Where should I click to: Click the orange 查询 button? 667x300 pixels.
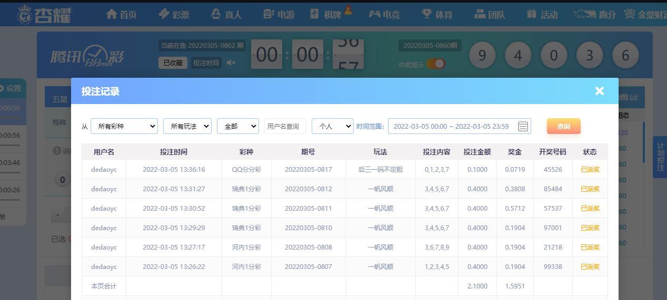563,126
